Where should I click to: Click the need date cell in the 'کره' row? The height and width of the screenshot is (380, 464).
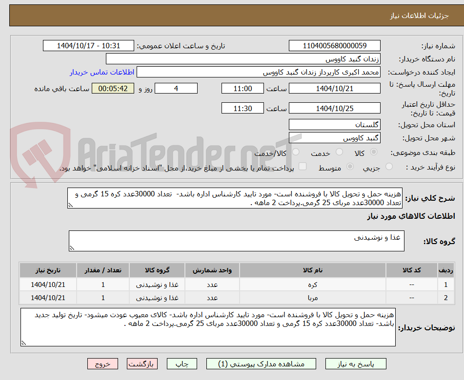pyautogui.click(x=48, y=285)
